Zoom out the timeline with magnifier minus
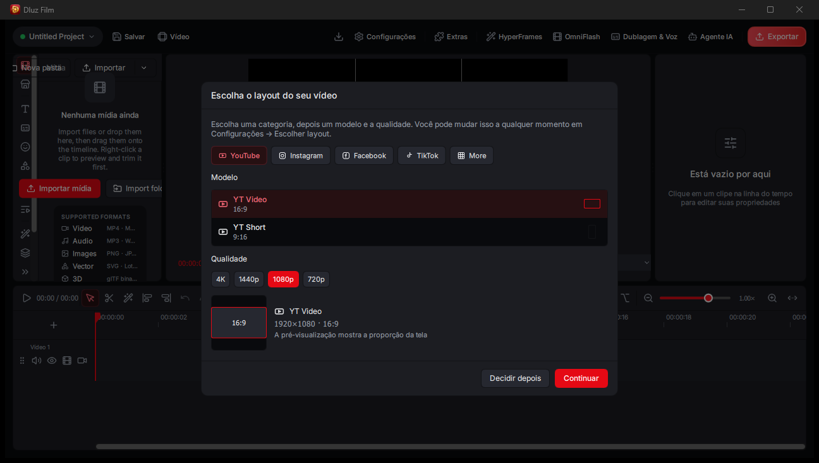This screenshot has width=819, height=463. (648, 298)
